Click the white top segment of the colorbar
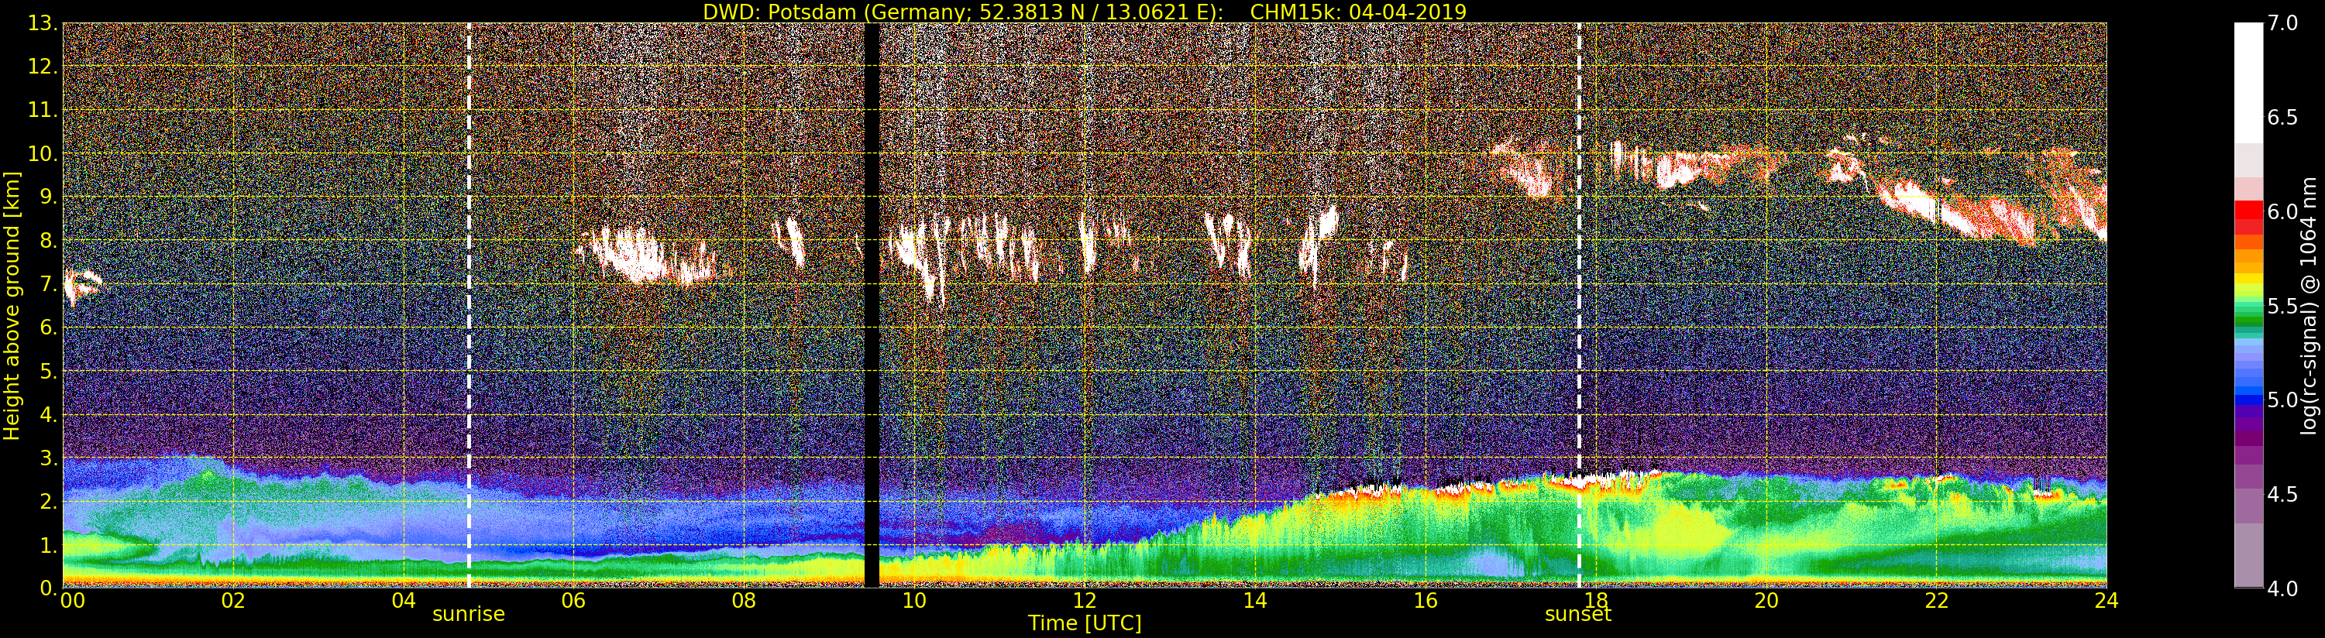Viewport: 2325px width, 638px height. click(2248, 83)
